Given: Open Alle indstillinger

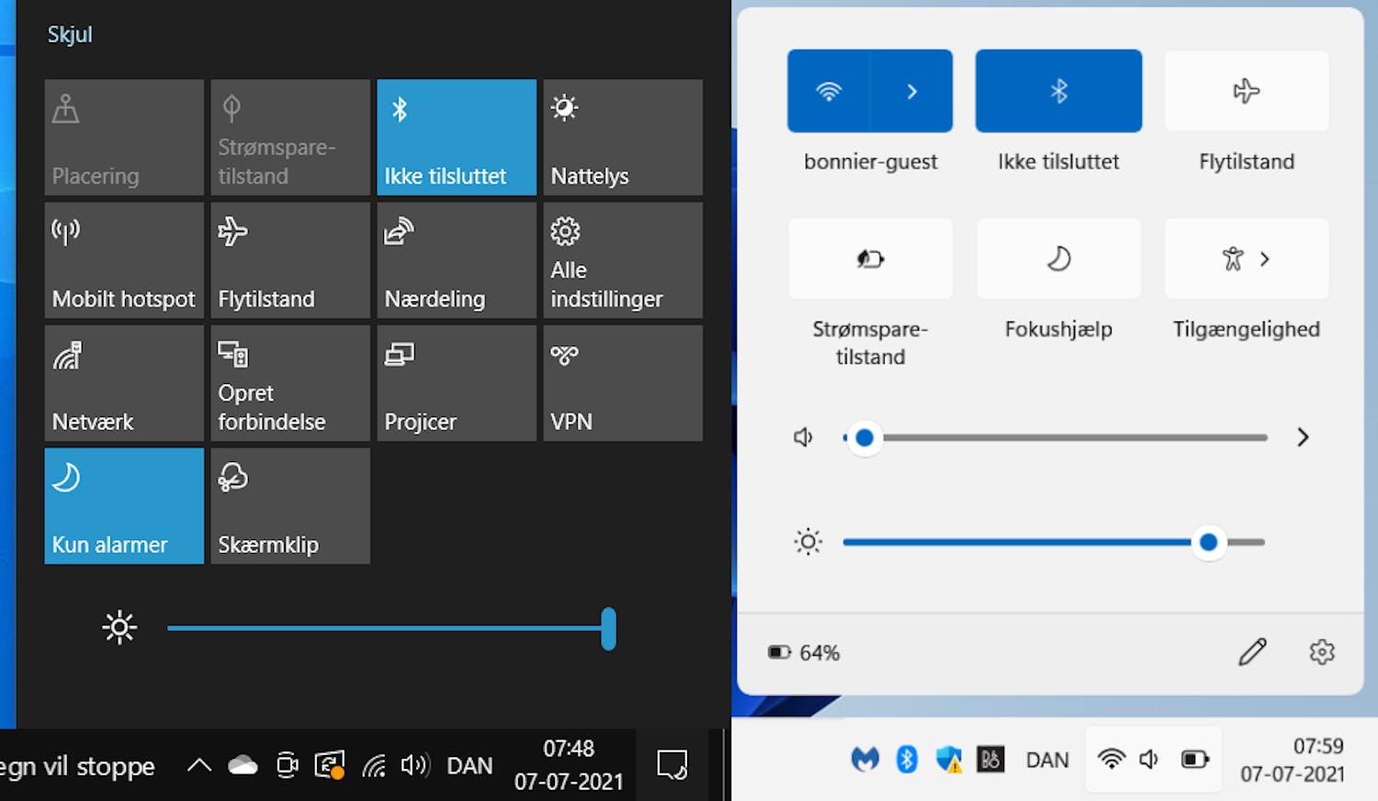Looking at the screenshot, I should point(622,260).
